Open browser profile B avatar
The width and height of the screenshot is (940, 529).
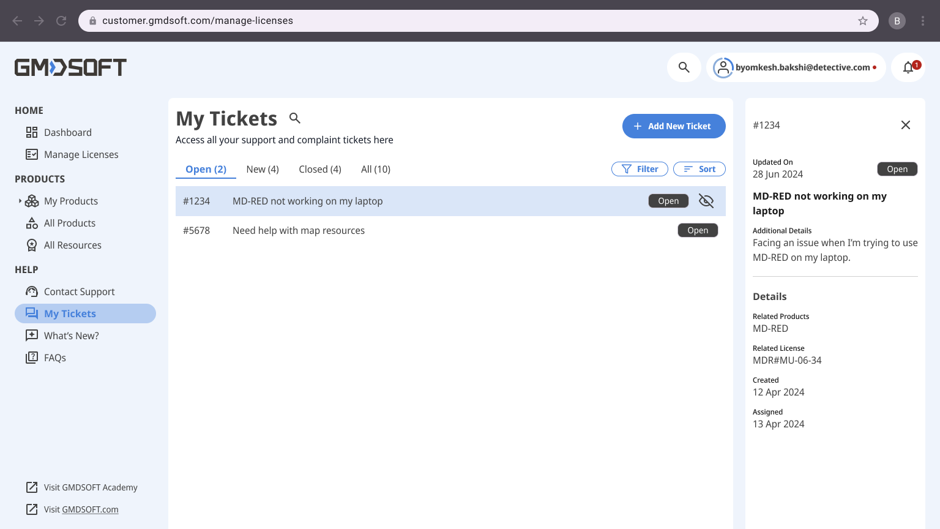897,21
